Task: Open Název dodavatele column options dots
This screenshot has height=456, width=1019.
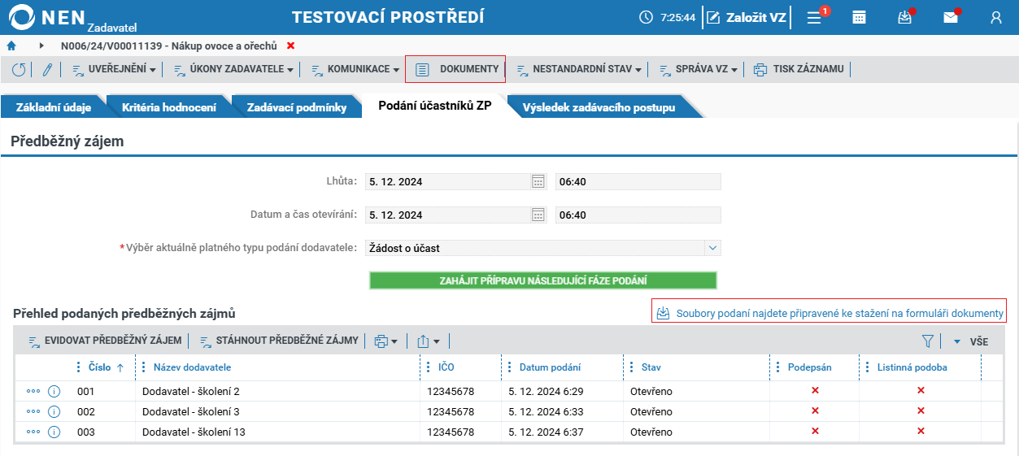Action: coord(144,367)
